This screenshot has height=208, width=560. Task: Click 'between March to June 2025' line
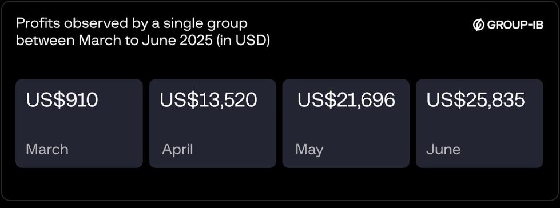coord(114,41)
